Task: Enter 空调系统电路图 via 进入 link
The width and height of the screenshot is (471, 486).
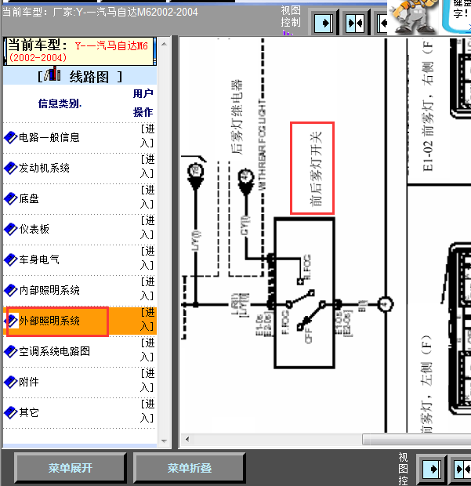Action: 147,350
